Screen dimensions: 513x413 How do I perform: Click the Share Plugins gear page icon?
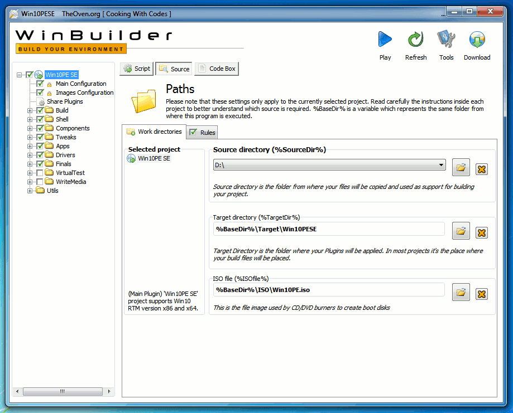click(x=41, y=101)
